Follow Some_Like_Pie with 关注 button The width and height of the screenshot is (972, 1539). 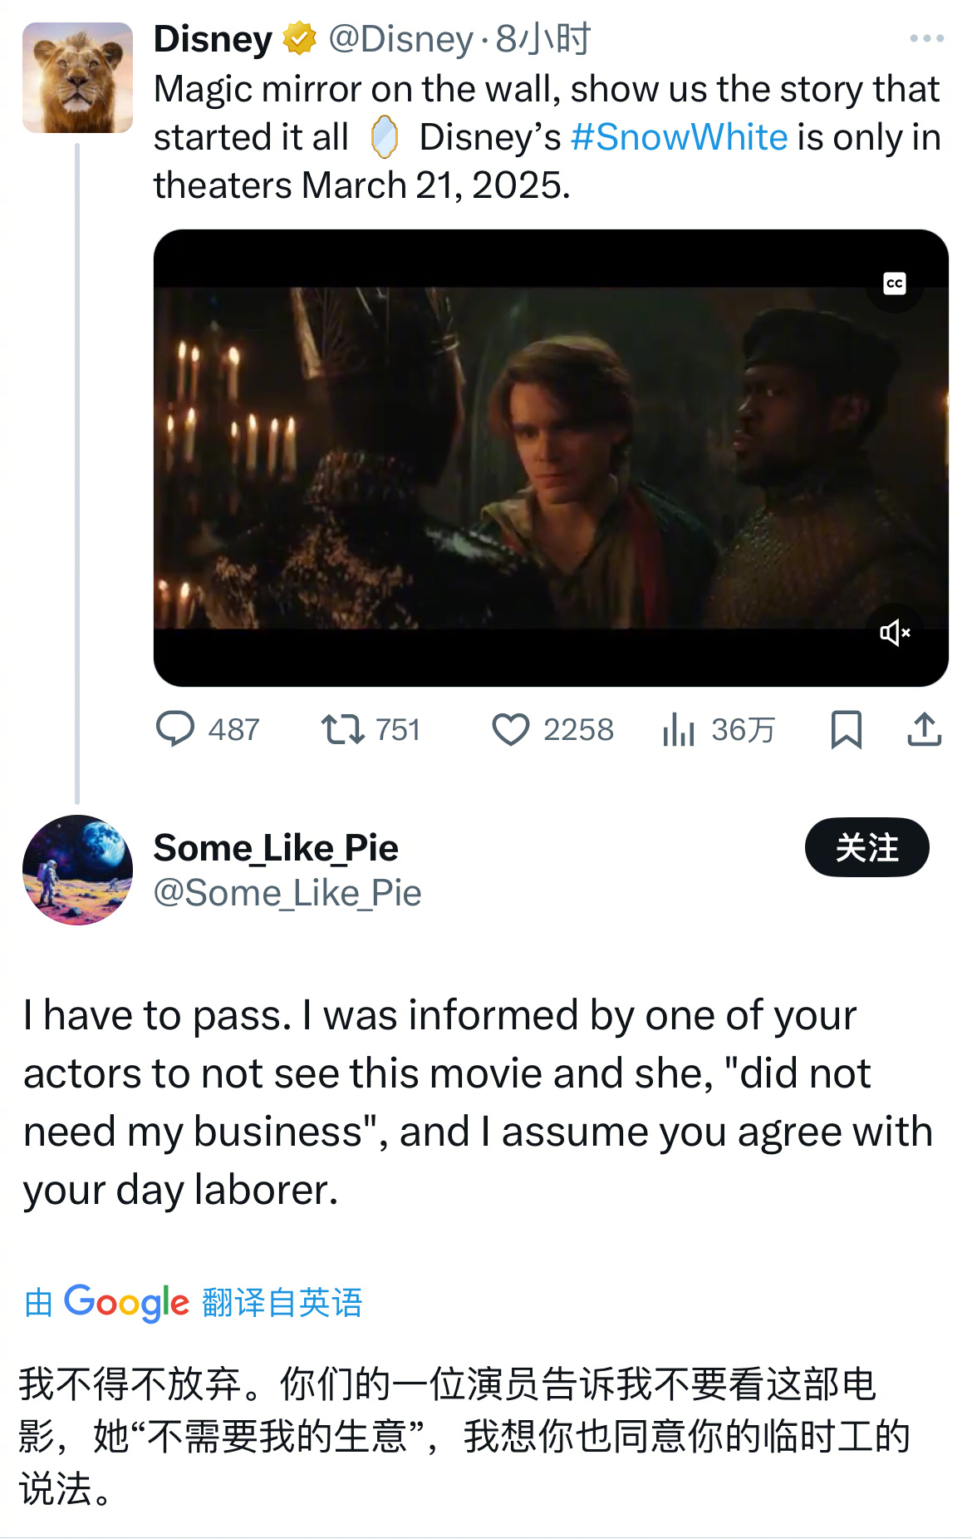click(866, 847)
